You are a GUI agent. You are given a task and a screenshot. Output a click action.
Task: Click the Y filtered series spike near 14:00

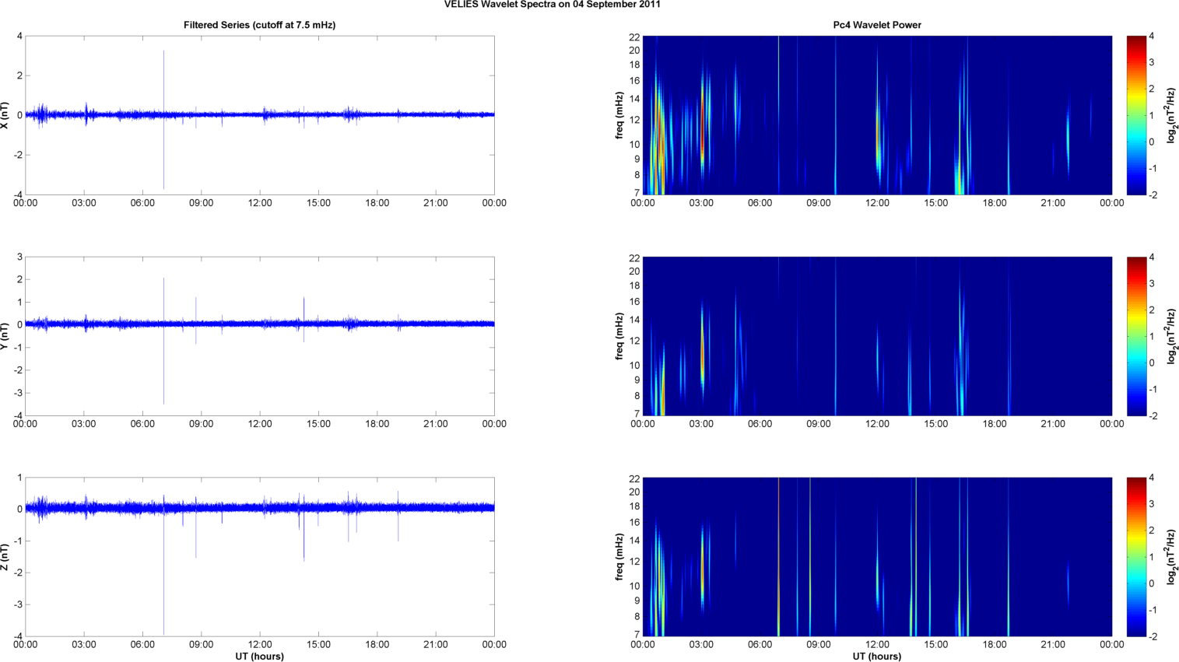pos(304,307)
